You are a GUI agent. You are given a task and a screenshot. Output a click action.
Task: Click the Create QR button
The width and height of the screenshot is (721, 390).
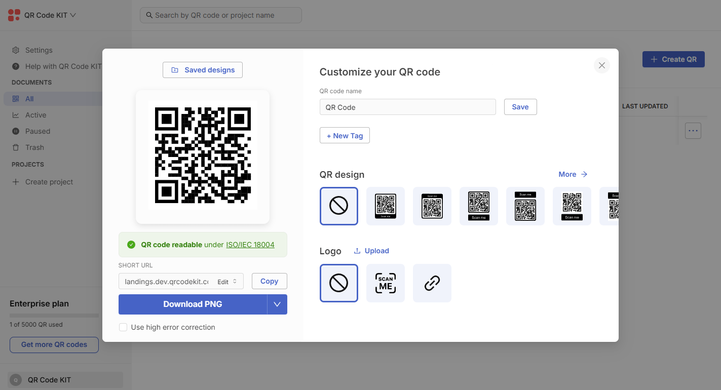(x=673, y=59)
